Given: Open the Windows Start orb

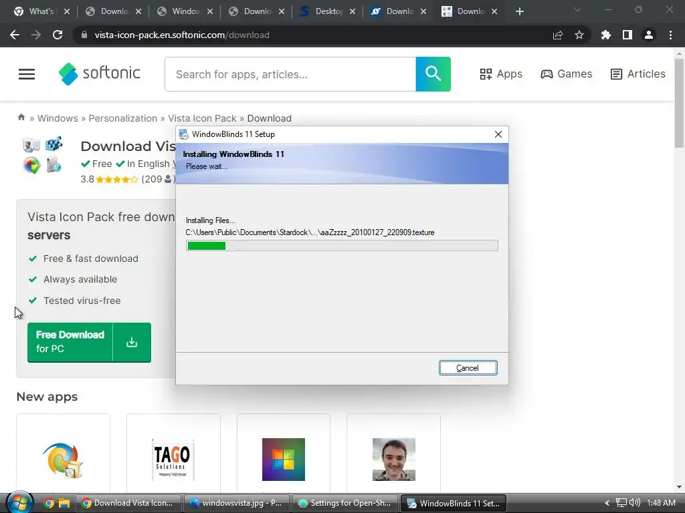Looking at the screenshot, I should pos(19,502).
